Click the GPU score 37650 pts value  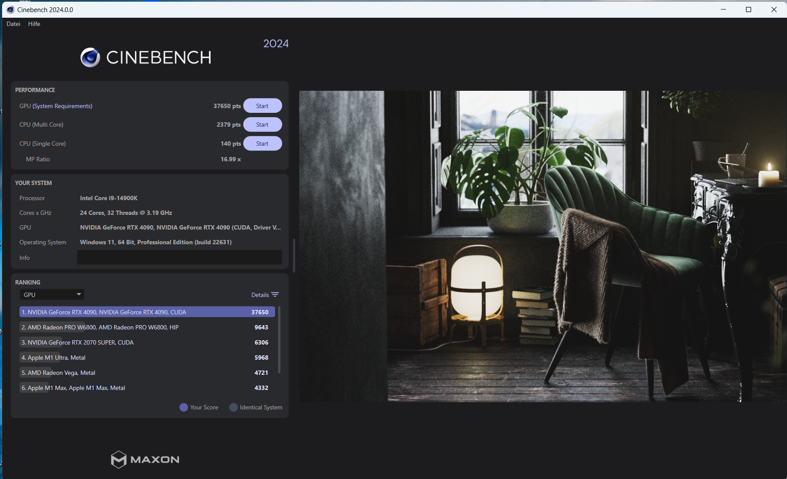click(227, 106)
